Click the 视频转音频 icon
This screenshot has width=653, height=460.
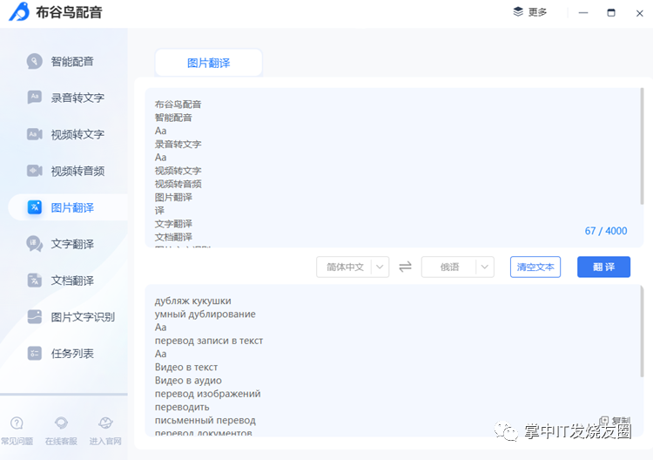[x=35, y=171]
